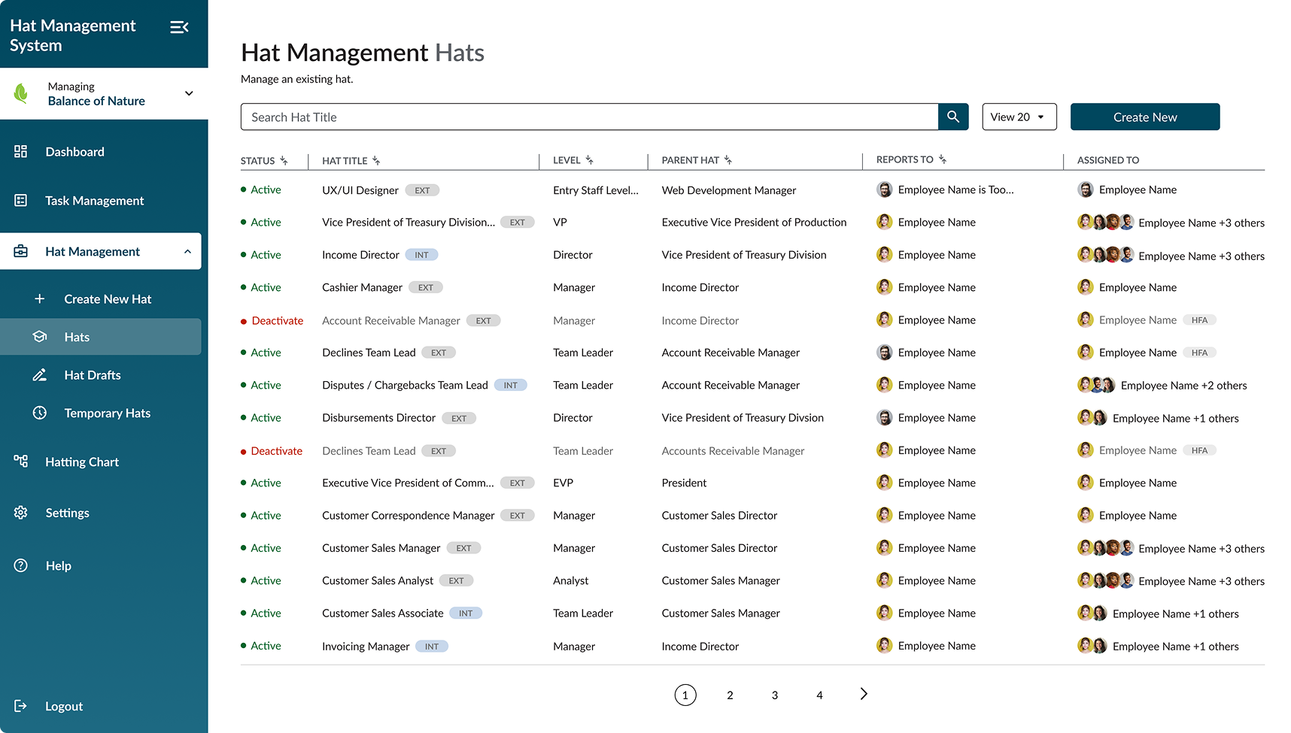Viewport: 1291px width, 733px height.
Task: Go to page 3 of results
Action: pos(774,695)
